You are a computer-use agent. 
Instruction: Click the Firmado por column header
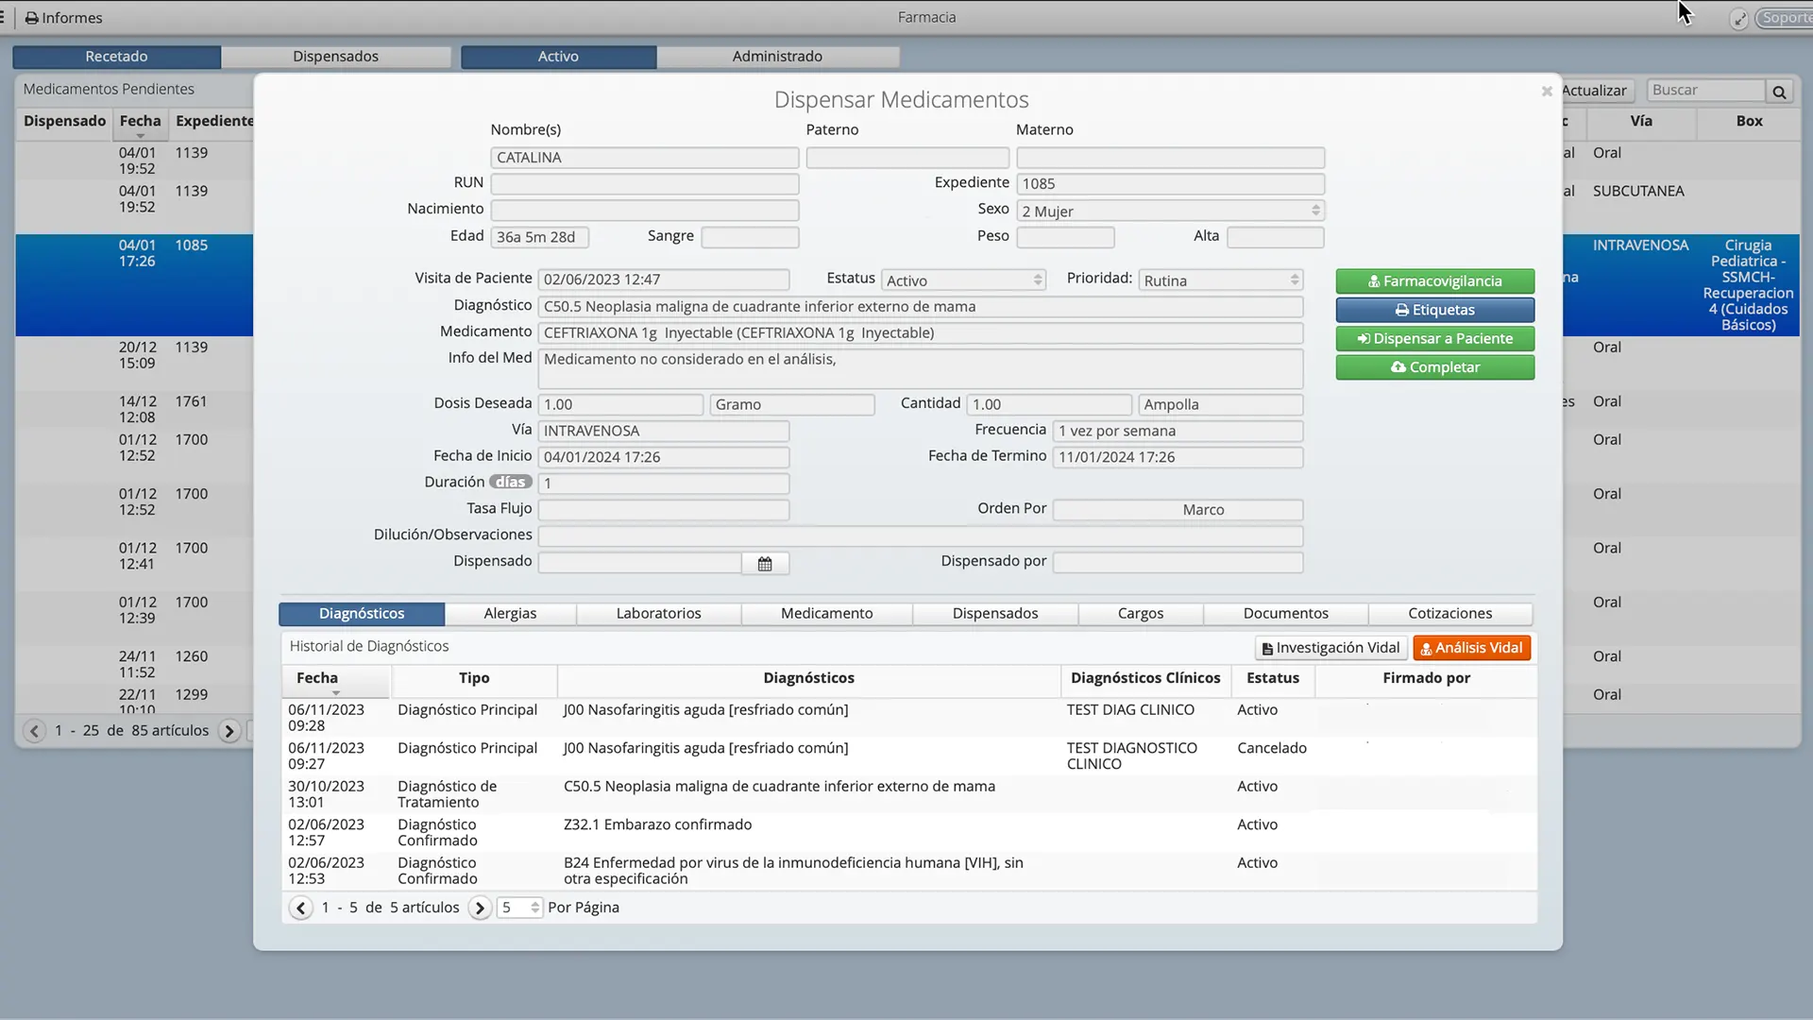tap(1426, 679)
